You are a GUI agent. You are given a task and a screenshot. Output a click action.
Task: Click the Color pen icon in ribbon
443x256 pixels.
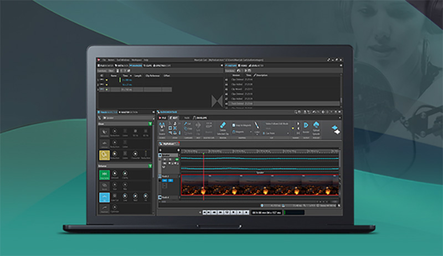point(256,125)
